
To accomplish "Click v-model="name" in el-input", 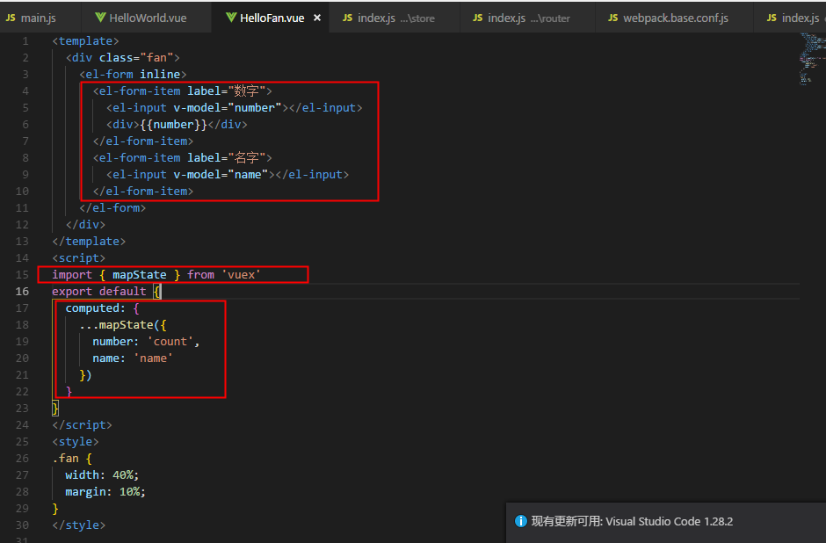I will pyautogui.click(x=221, y=174).
